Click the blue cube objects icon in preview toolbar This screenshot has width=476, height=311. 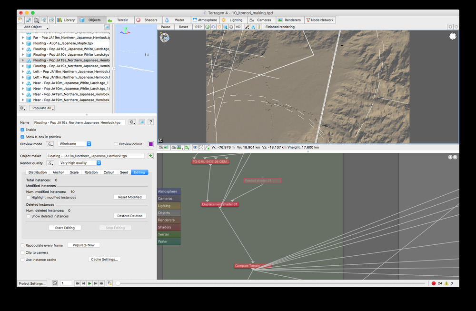coord(225,27)
